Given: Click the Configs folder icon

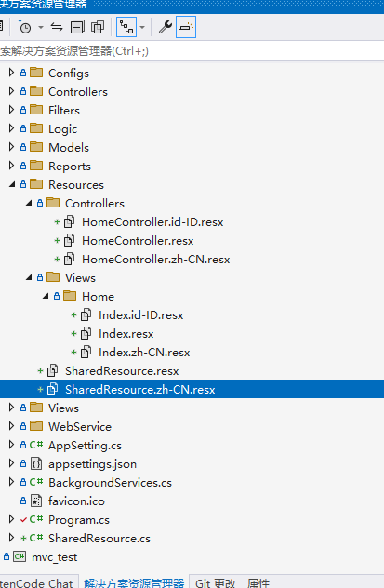Looking at the screenshot, I should click(x=36, y=72).
